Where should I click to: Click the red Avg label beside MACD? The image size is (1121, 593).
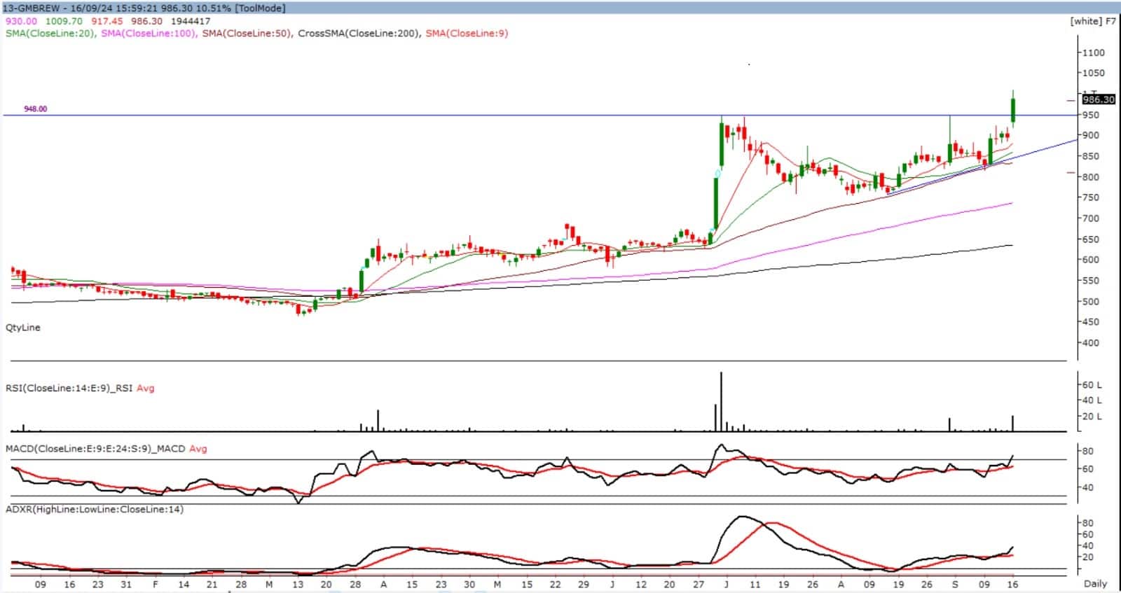pyautogui.click(x=198, y=449)
